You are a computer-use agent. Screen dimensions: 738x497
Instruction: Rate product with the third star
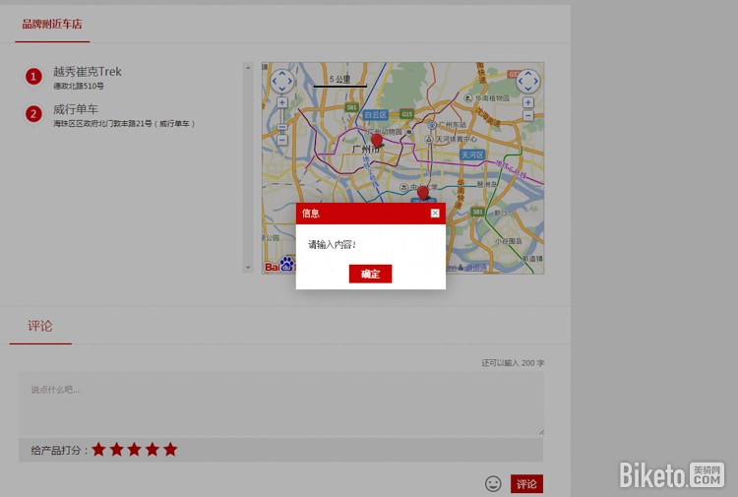tap(134, 450)
